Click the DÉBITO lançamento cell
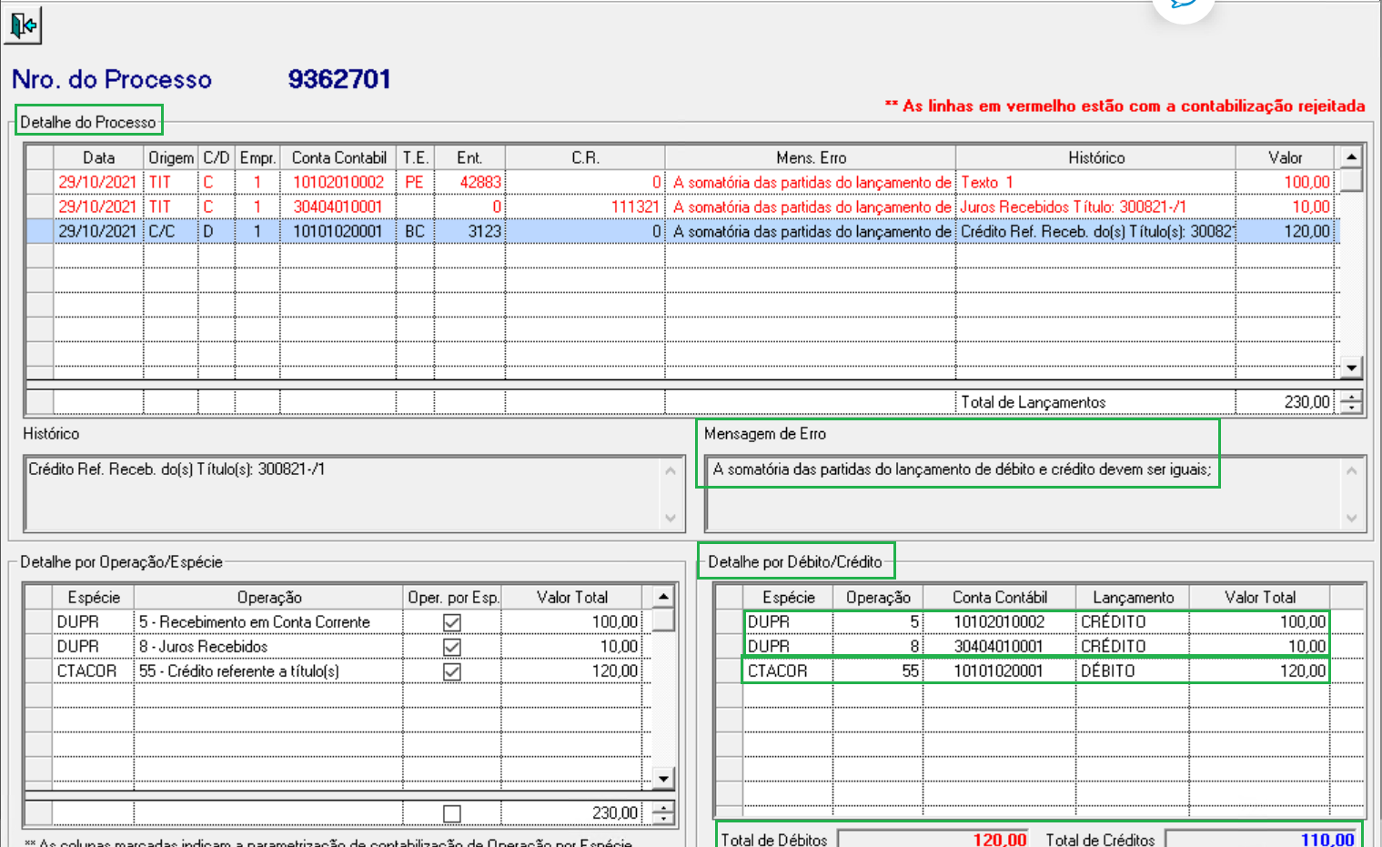This screenshot has width=1382, height=847. (x=1133, y=671)
